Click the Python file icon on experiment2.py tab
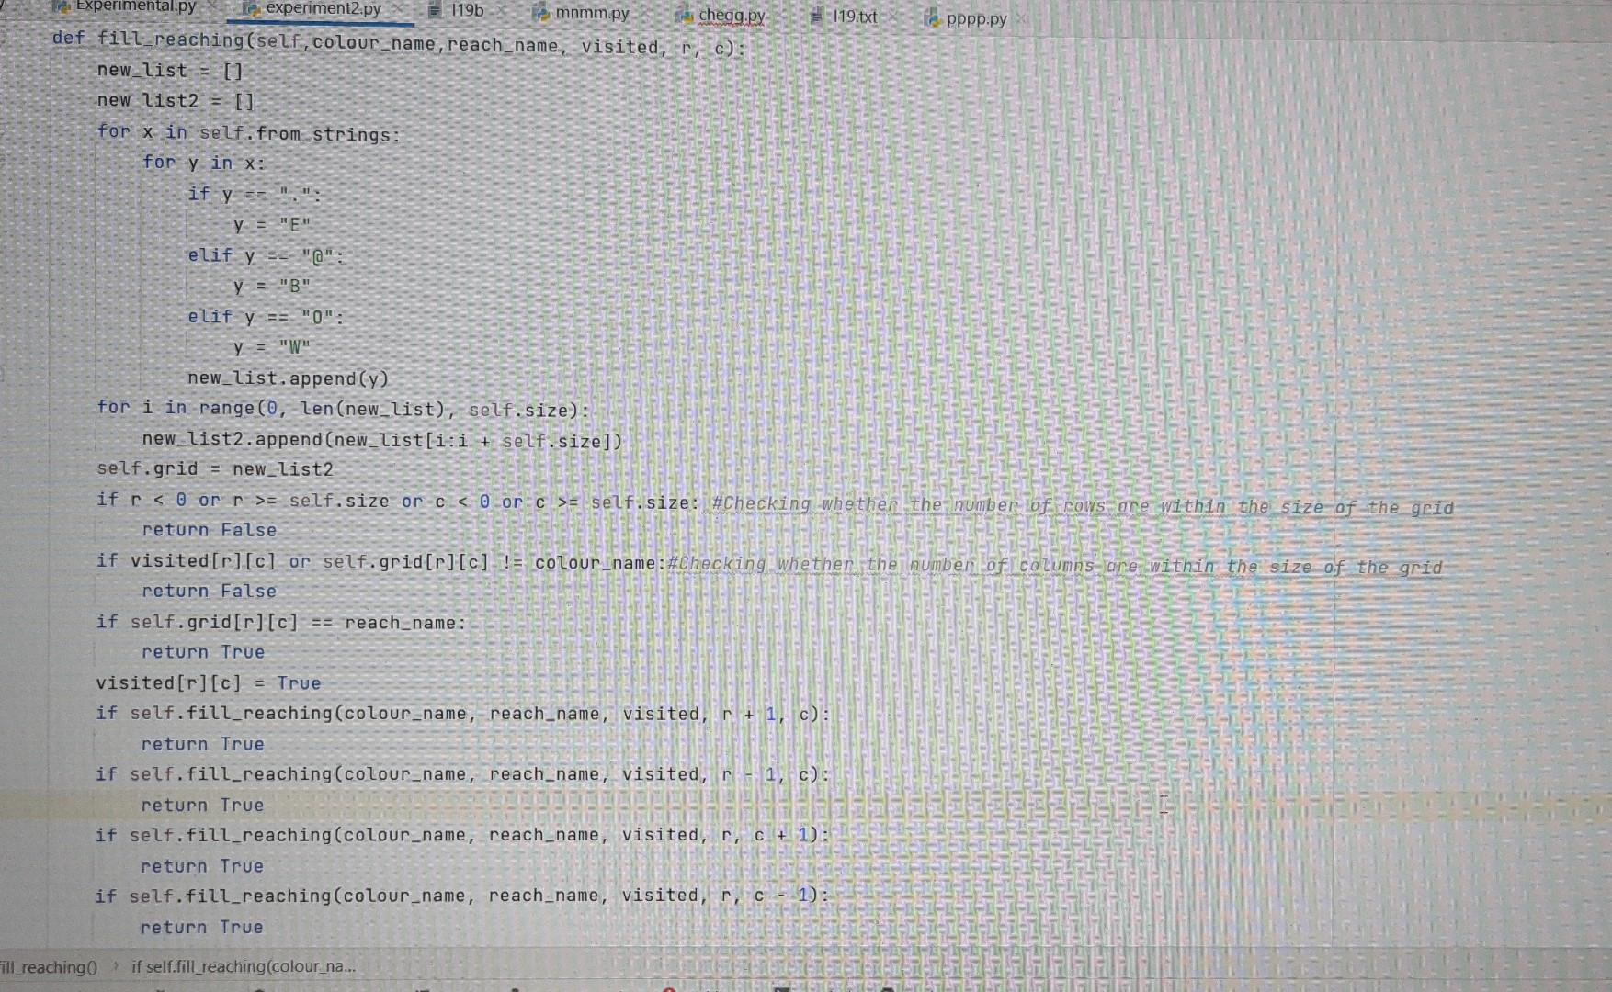 pos(250,9)
